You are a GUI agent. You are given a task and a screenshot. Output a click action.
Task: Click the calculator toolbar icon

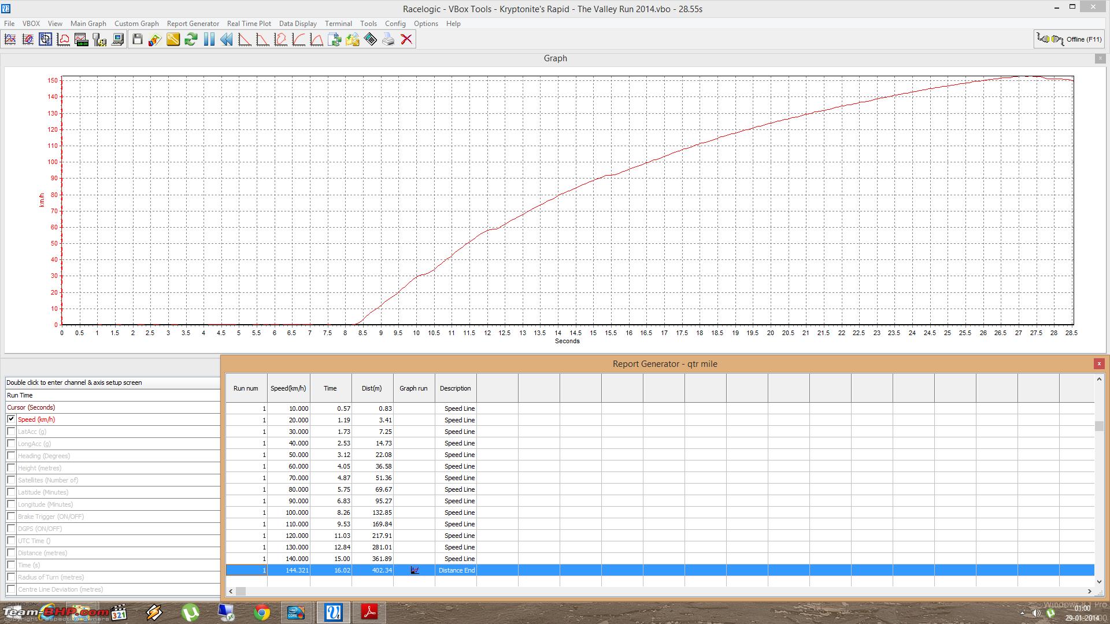[371, 39]
